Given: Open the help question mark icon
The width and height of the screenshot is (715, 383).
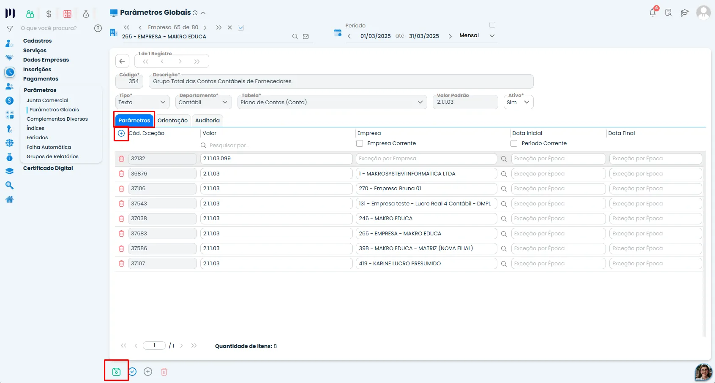Looking at the screenshot, I should [98, 28].
